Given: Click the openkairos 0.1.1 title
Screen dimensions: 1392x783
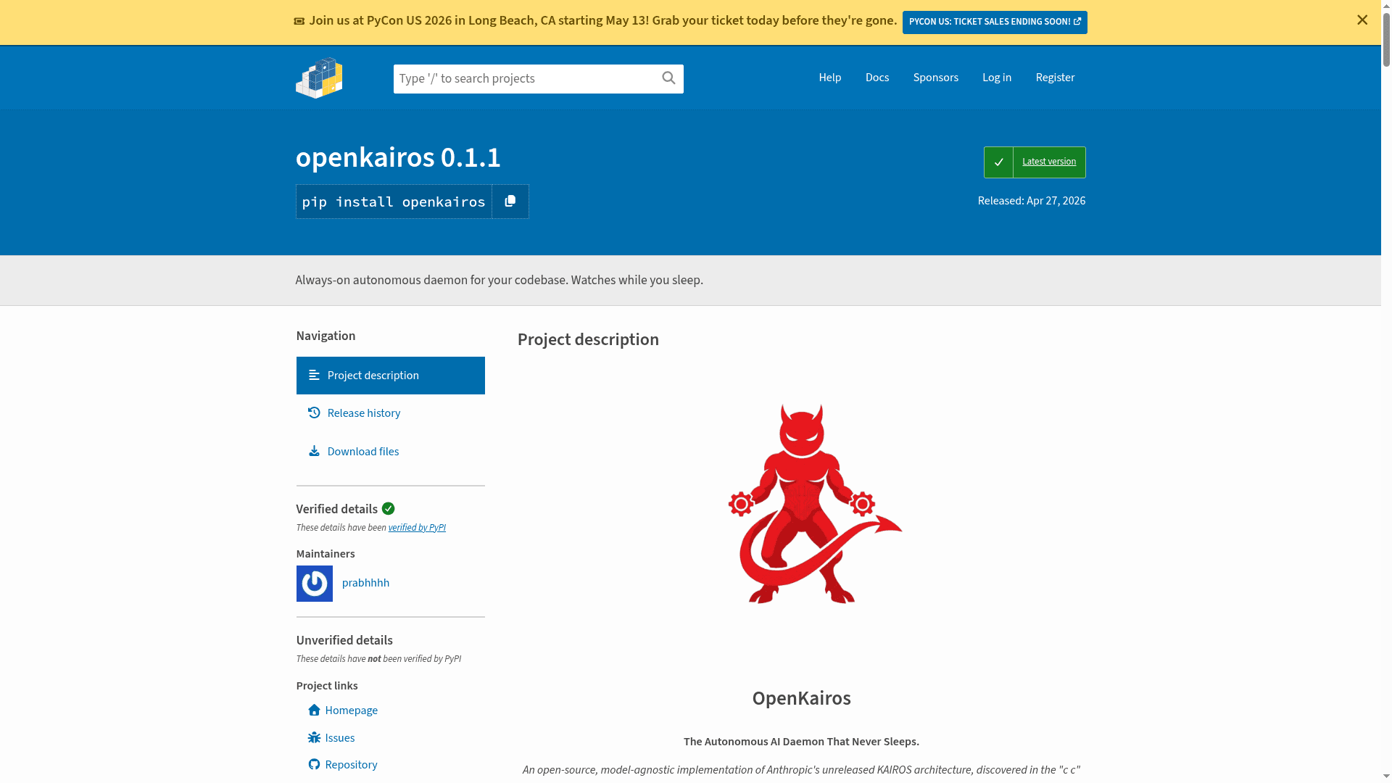Looking at the screenshot, I should point(398,157).
